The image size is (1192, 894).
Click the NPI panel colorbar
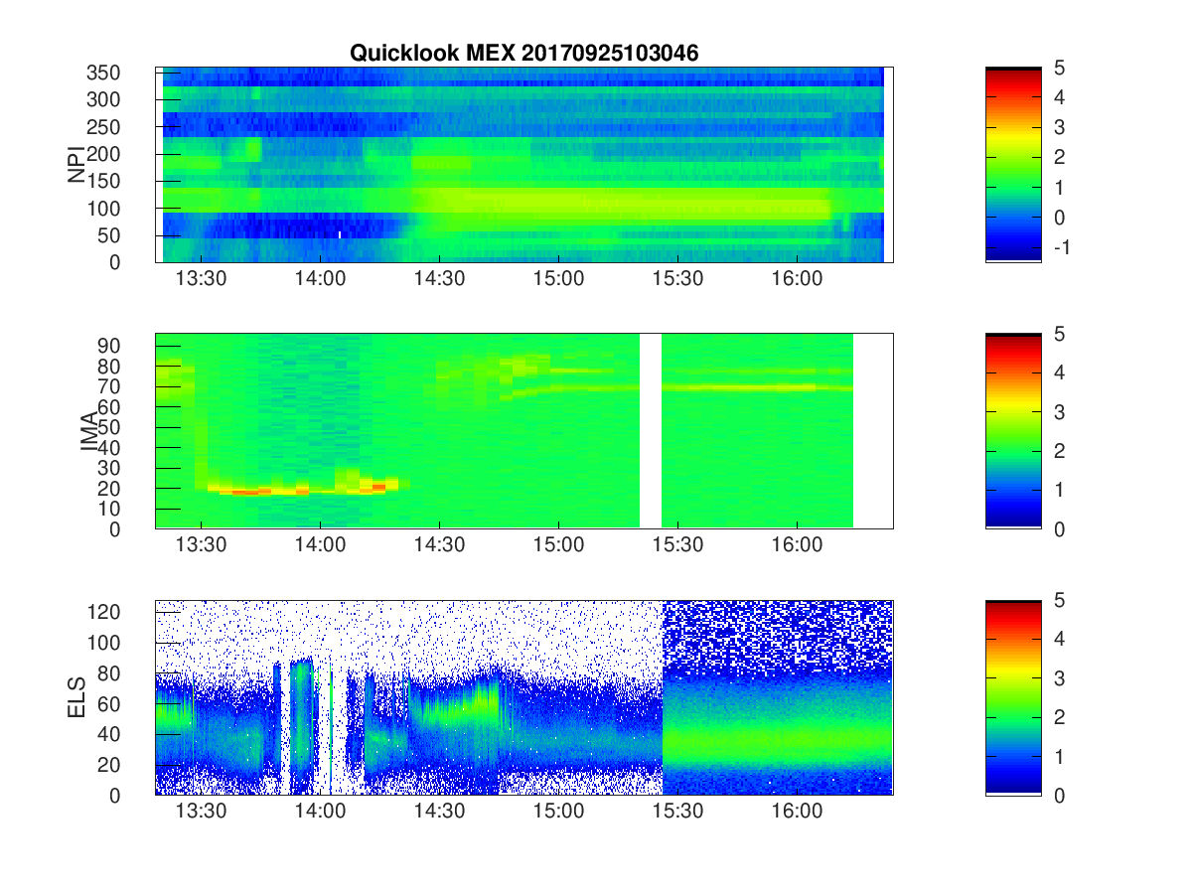point(1013,165)
